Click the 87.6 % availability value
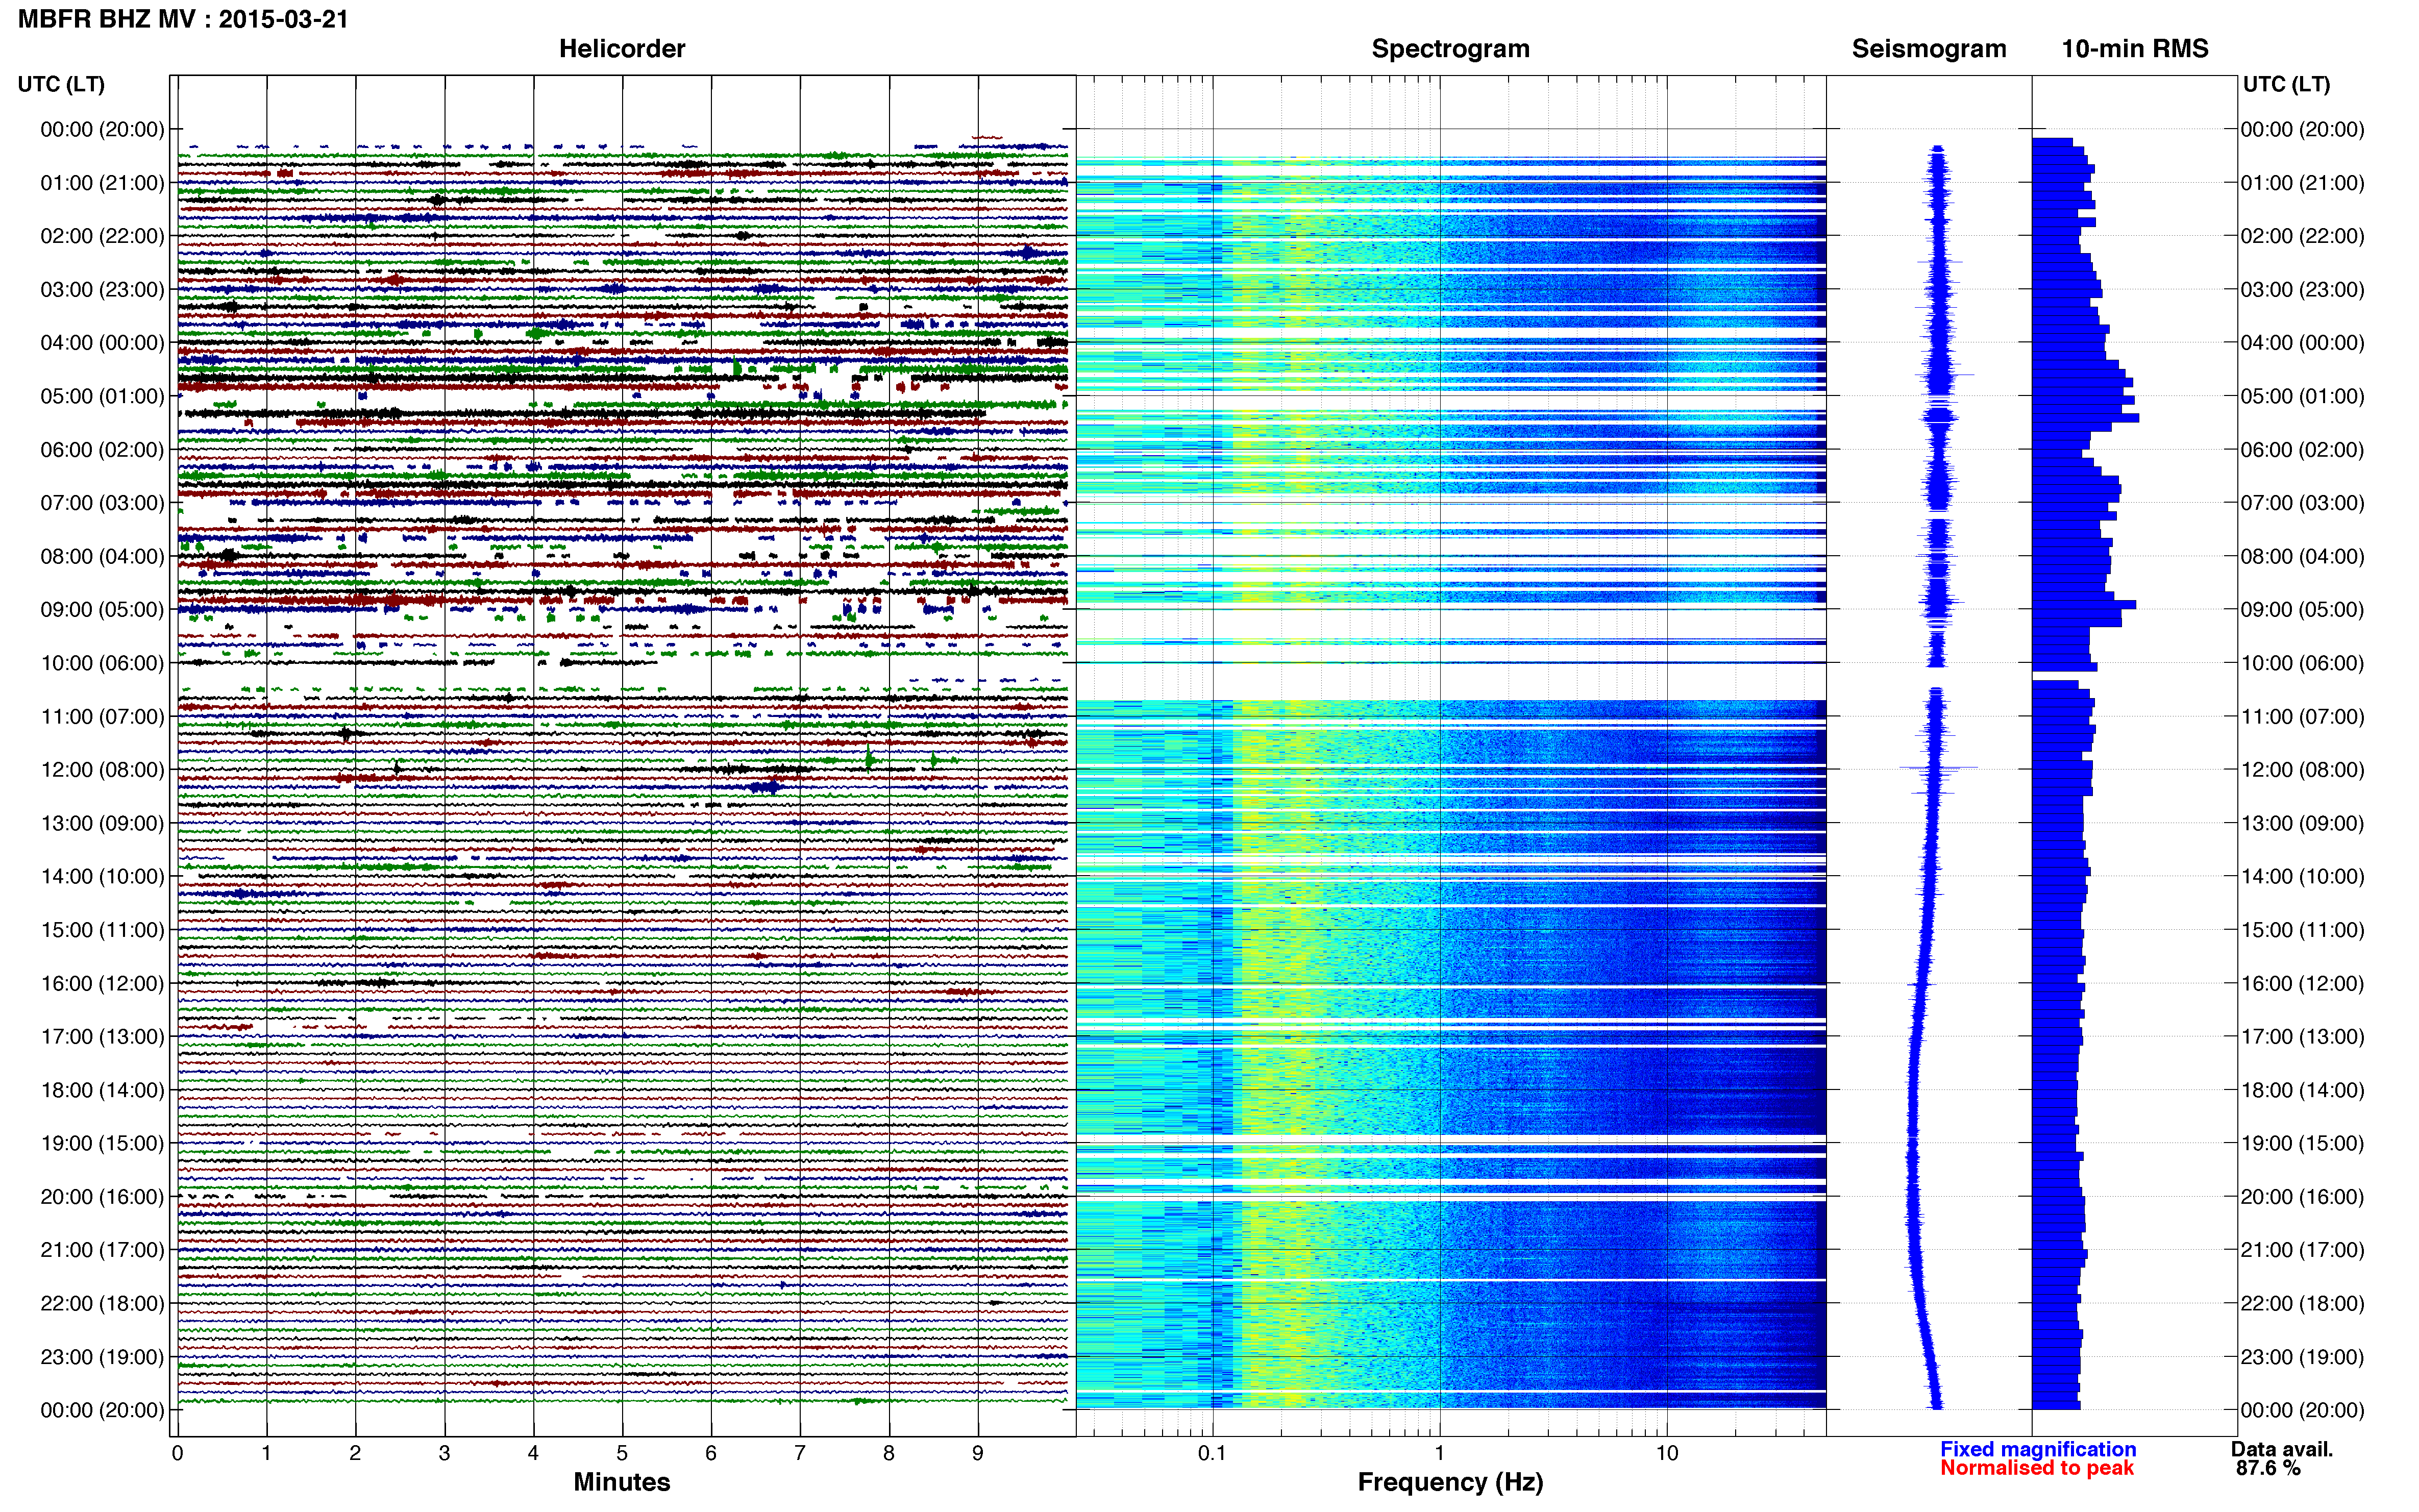The width and height of the screenshot is (2419, 1512). click(x=2268, y=1468)
